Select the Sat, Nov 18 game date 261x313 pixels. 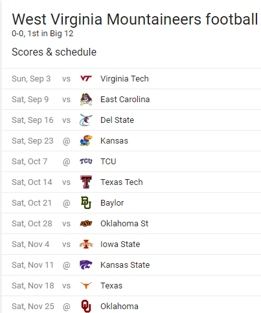(33, 286)
